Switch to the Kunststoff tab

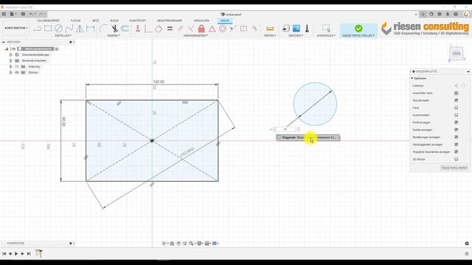coord(138,21)
